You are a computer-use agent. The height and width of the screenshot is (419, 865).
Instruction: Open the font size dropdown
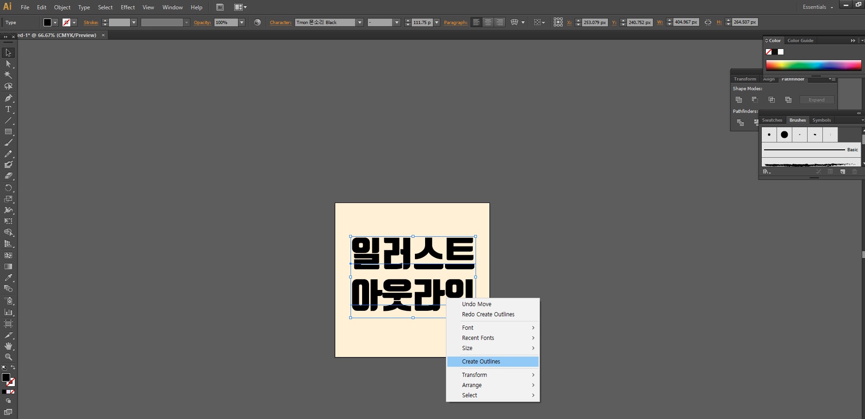pos(436,22)
